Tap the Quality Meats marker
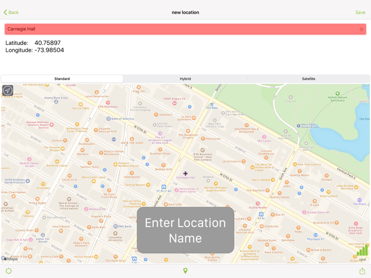The image size is (371, 278). pos(299,171)
